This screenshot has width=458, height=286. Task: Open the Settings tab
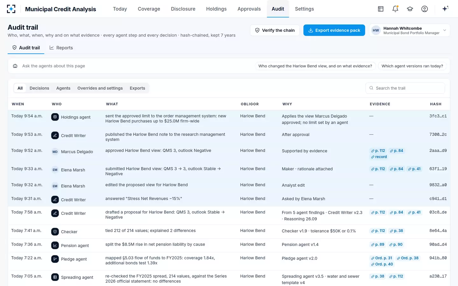(304, 9)
